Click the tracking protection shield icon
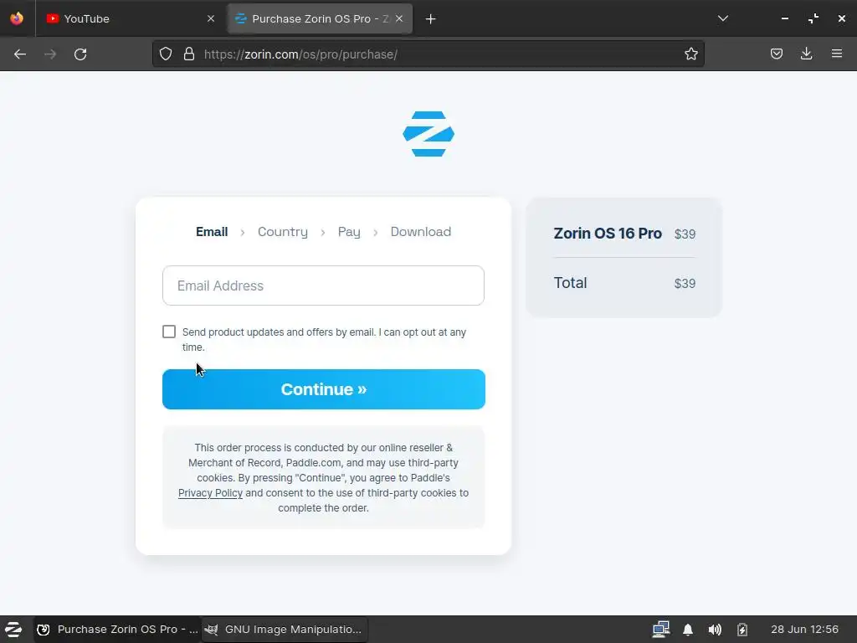Image resolution: width=857 pixels, height=643 pixels. [x=166, y=54]
